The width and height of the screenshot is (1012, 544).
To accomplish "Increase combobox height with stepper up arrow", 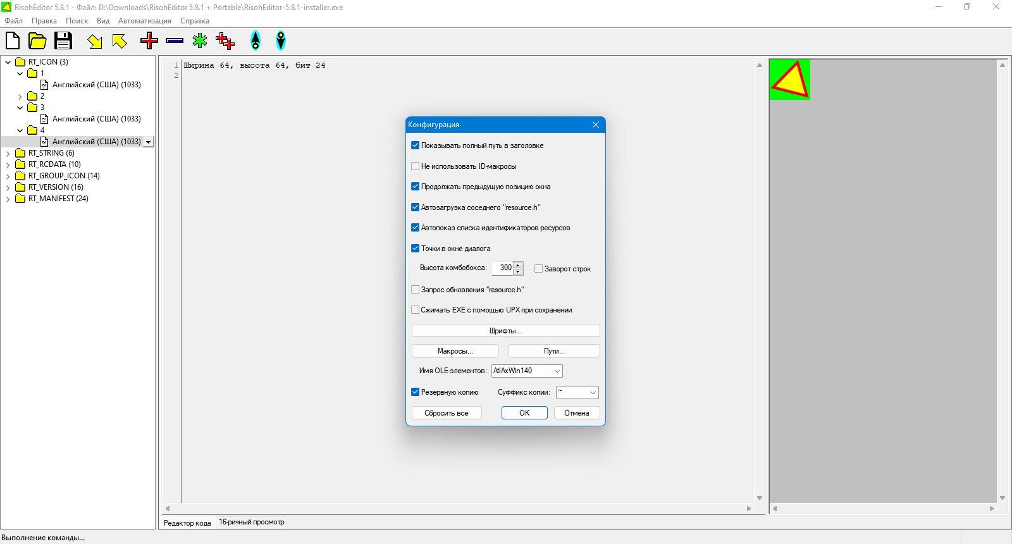I will [518, 265].
